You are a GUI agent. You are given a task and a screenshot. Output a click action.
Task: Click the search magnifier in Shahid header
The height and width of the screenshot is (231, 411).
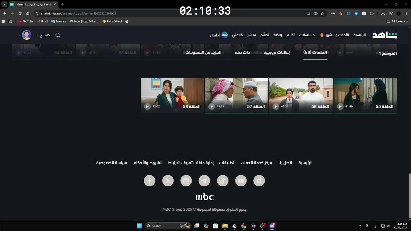(58, 35)
